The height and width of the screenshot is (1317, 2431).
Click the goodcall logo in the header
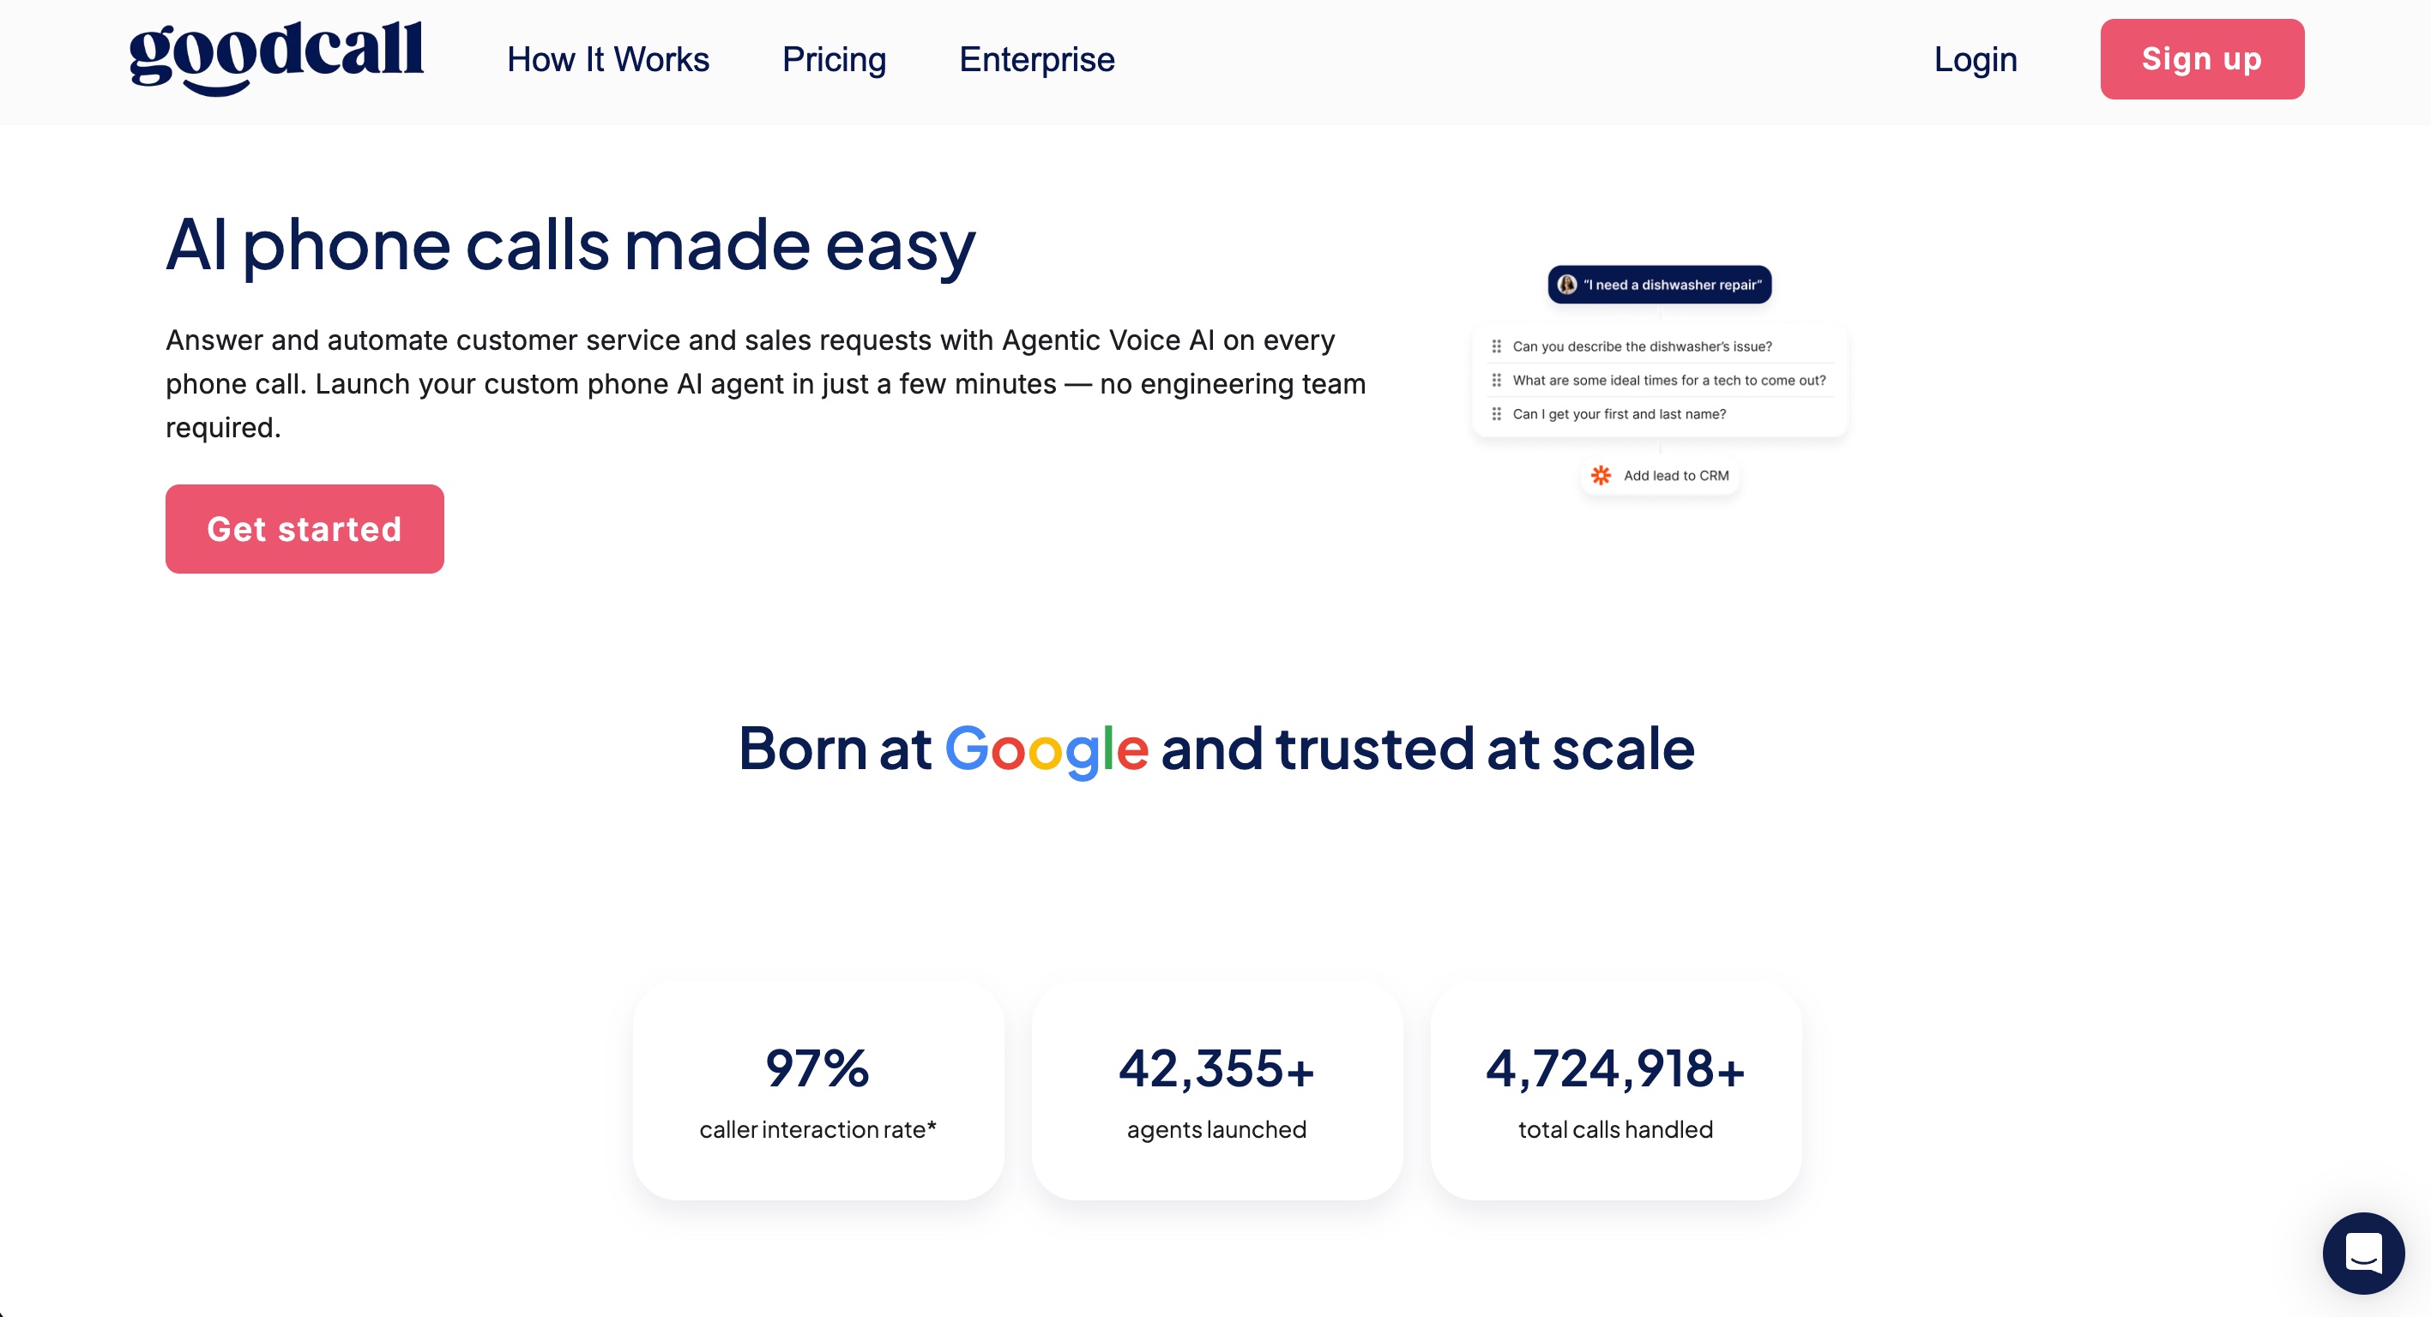point(276,57)
